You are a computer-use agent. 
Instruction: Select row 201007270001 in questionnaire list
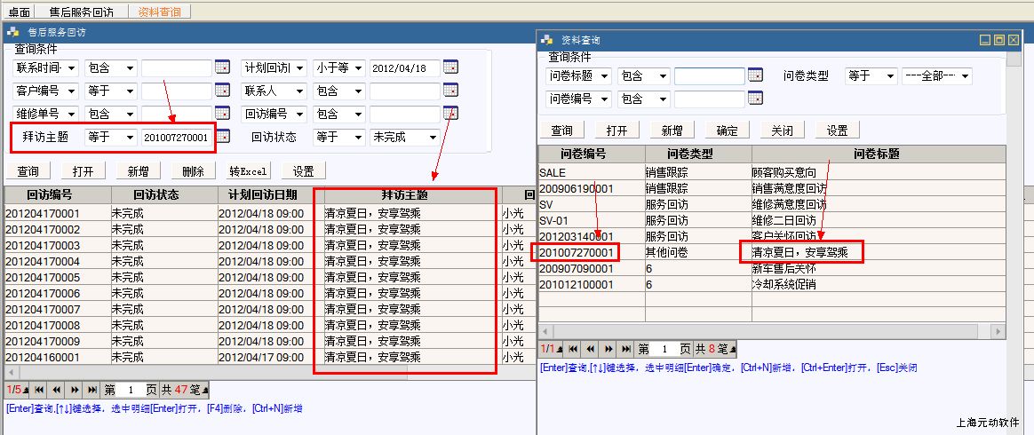point(577,253)
